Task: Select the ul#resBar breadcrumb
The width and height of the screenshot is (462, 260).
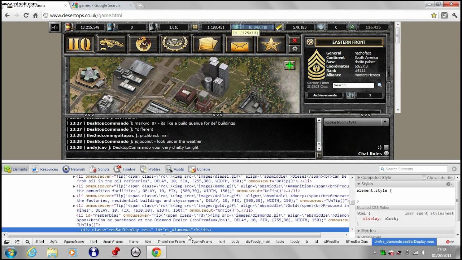Action: tap(332, 242)
